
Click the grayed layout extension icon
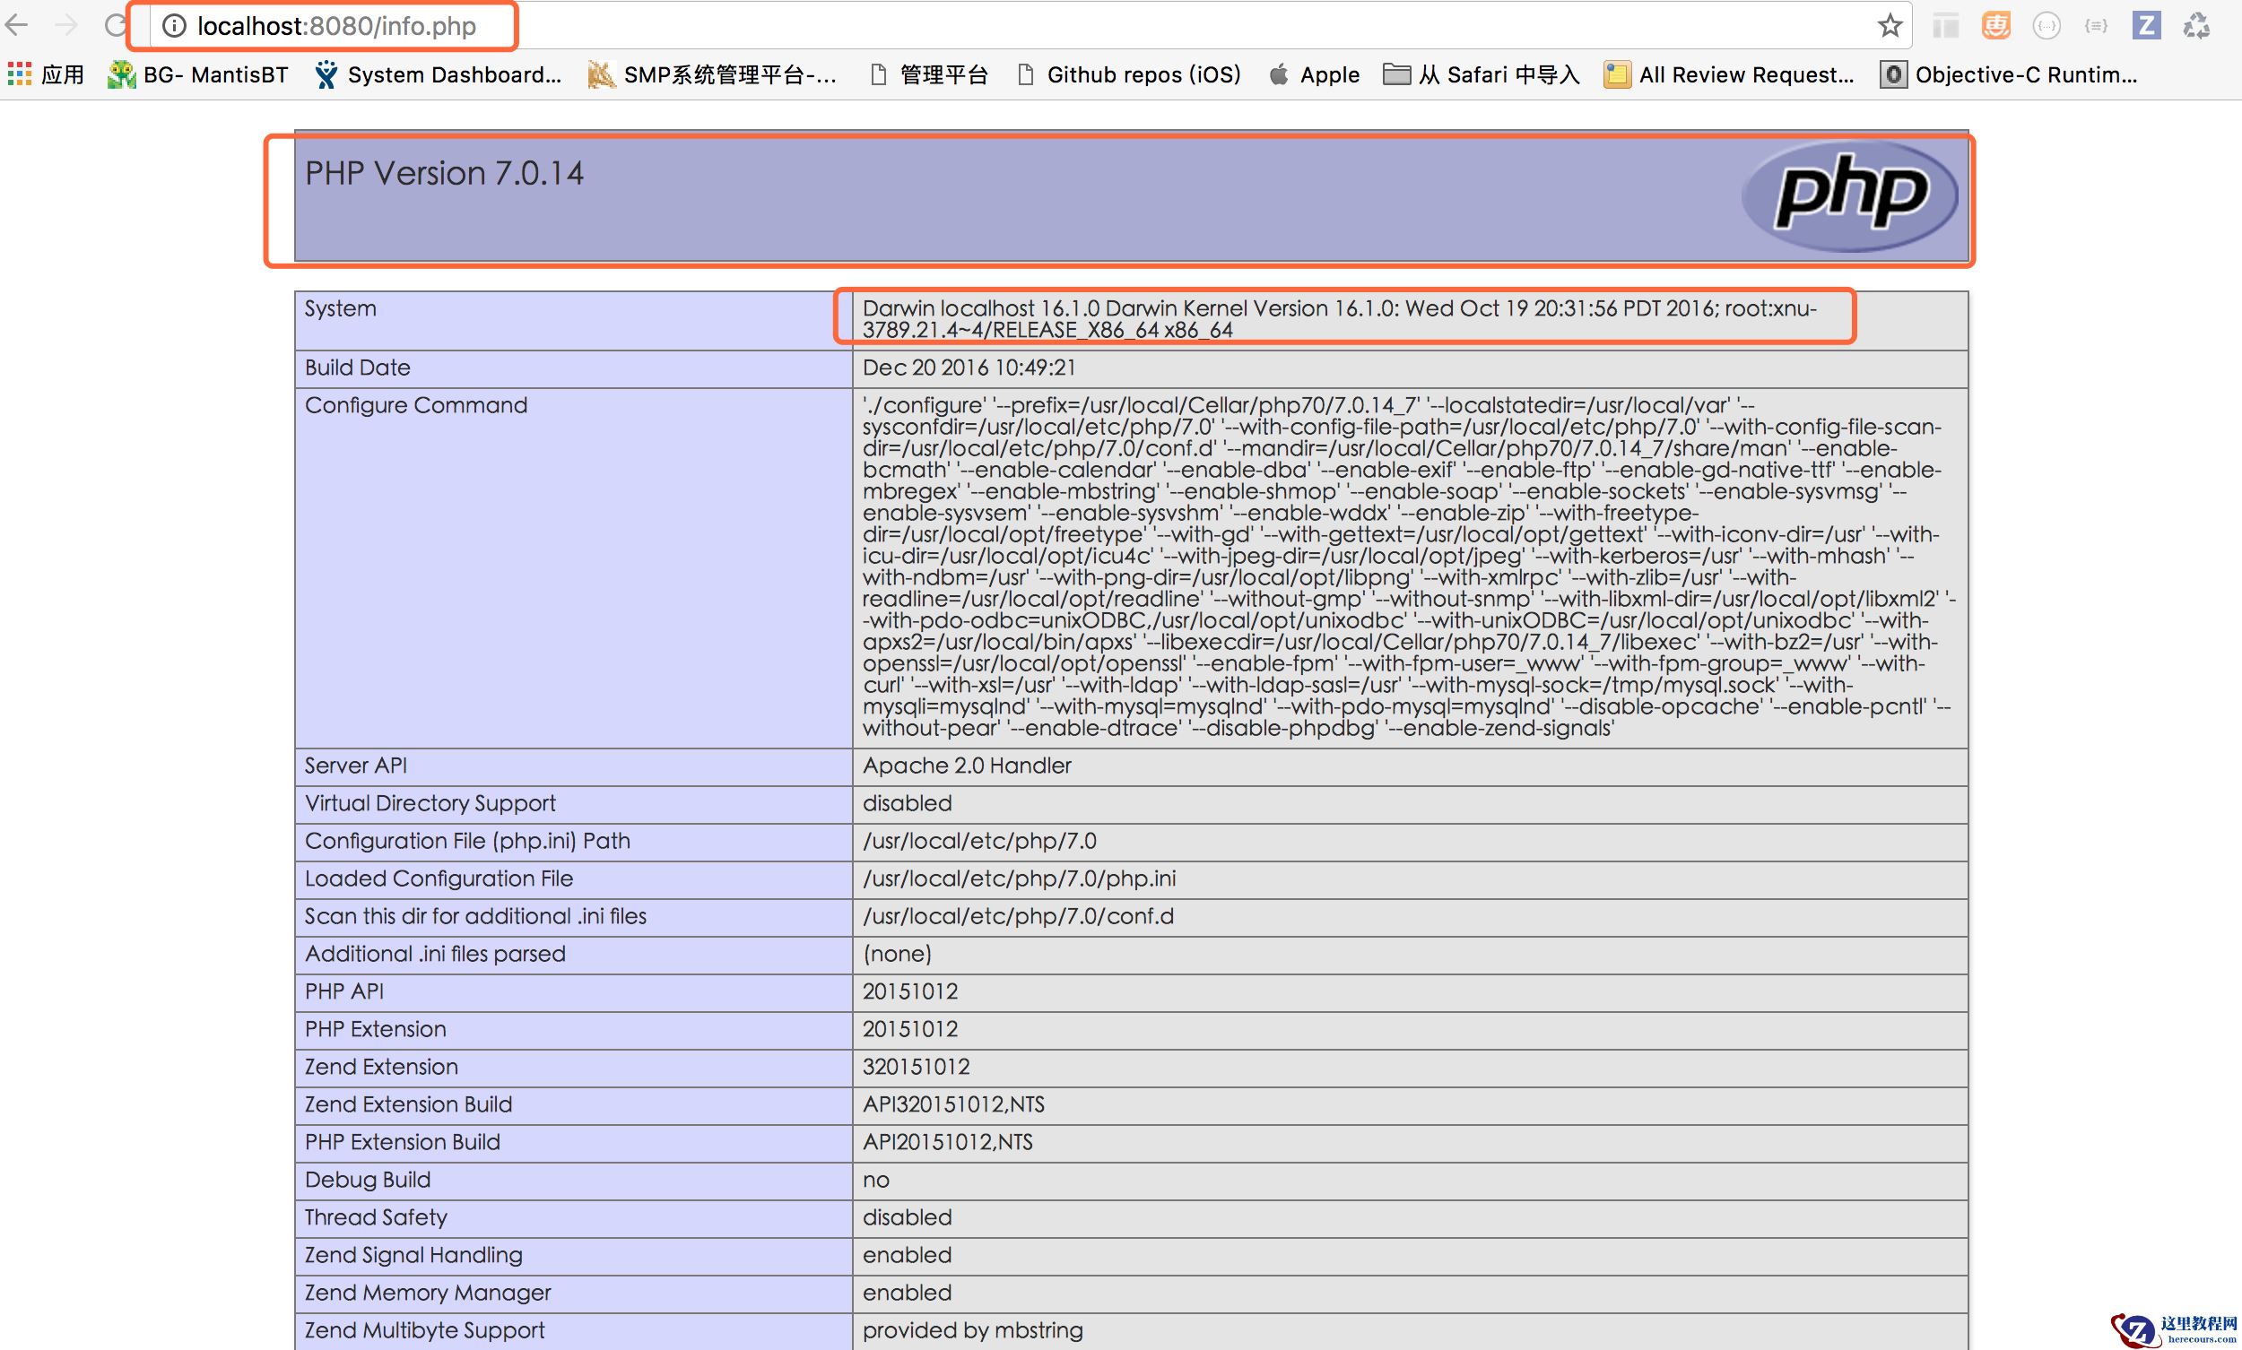[x=1945, y=25]
